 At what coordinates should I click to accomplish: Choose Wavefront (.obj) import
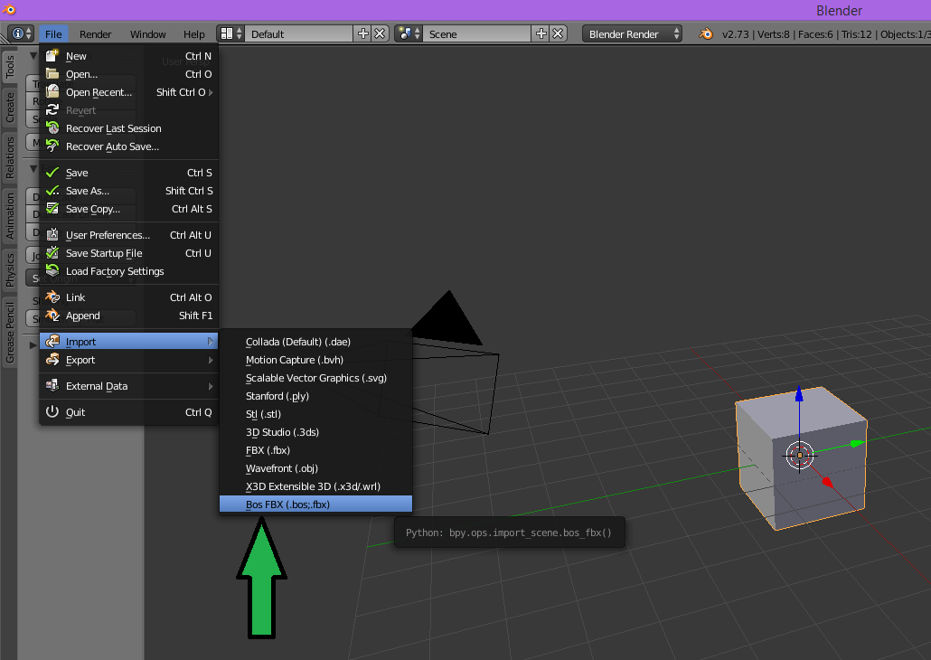tap(315, 468)
